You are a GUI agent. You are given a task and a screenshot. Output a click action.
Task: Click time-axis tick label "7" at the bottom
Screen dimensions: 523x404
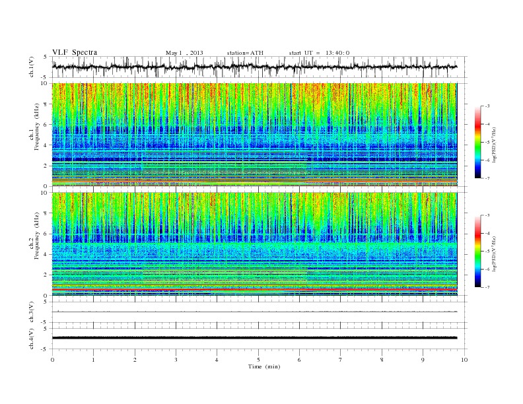(340, 360)
